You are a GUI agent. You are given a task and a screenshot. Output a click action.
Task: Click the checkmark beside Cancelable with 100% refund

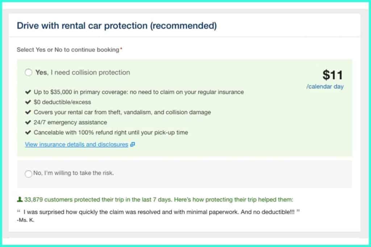point(28,132)
